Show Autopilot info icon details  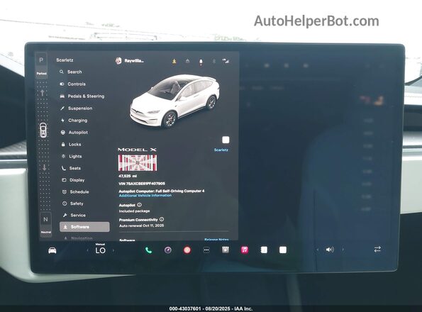[139, 205]
